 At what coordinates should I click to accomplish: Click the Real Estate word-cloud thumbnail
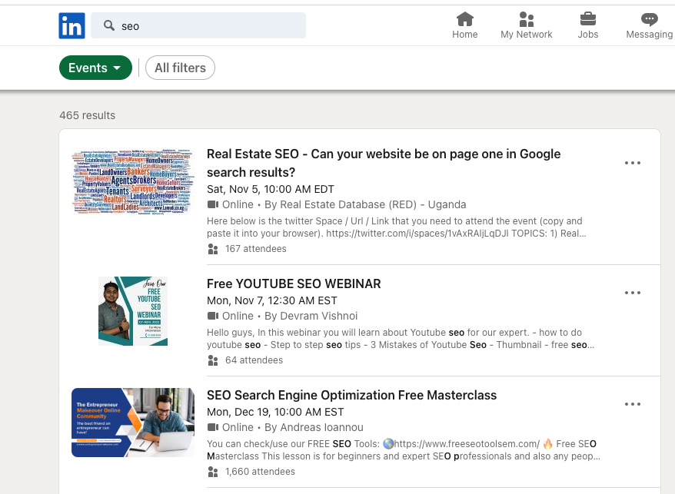tap(132, 181)
